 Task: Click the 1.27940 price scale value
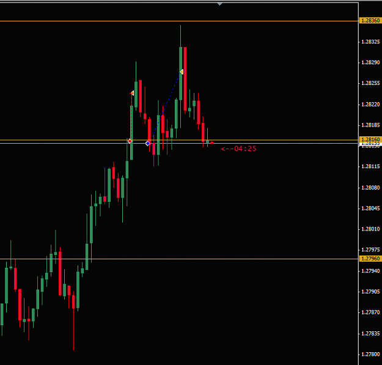pos(370,271)
